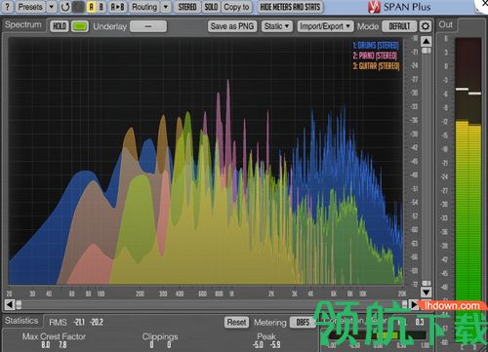
Task: Click the RMS value -21.1
Action: [79, 322]
